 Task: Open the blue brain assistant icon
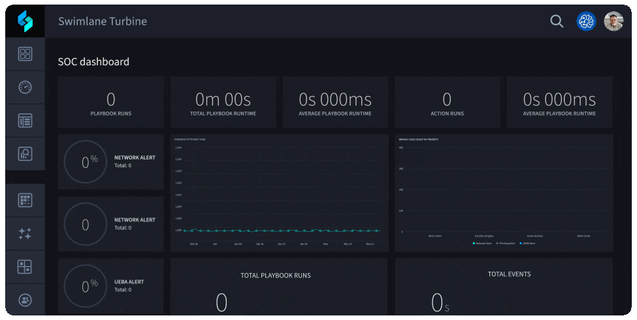pos(586,22)
